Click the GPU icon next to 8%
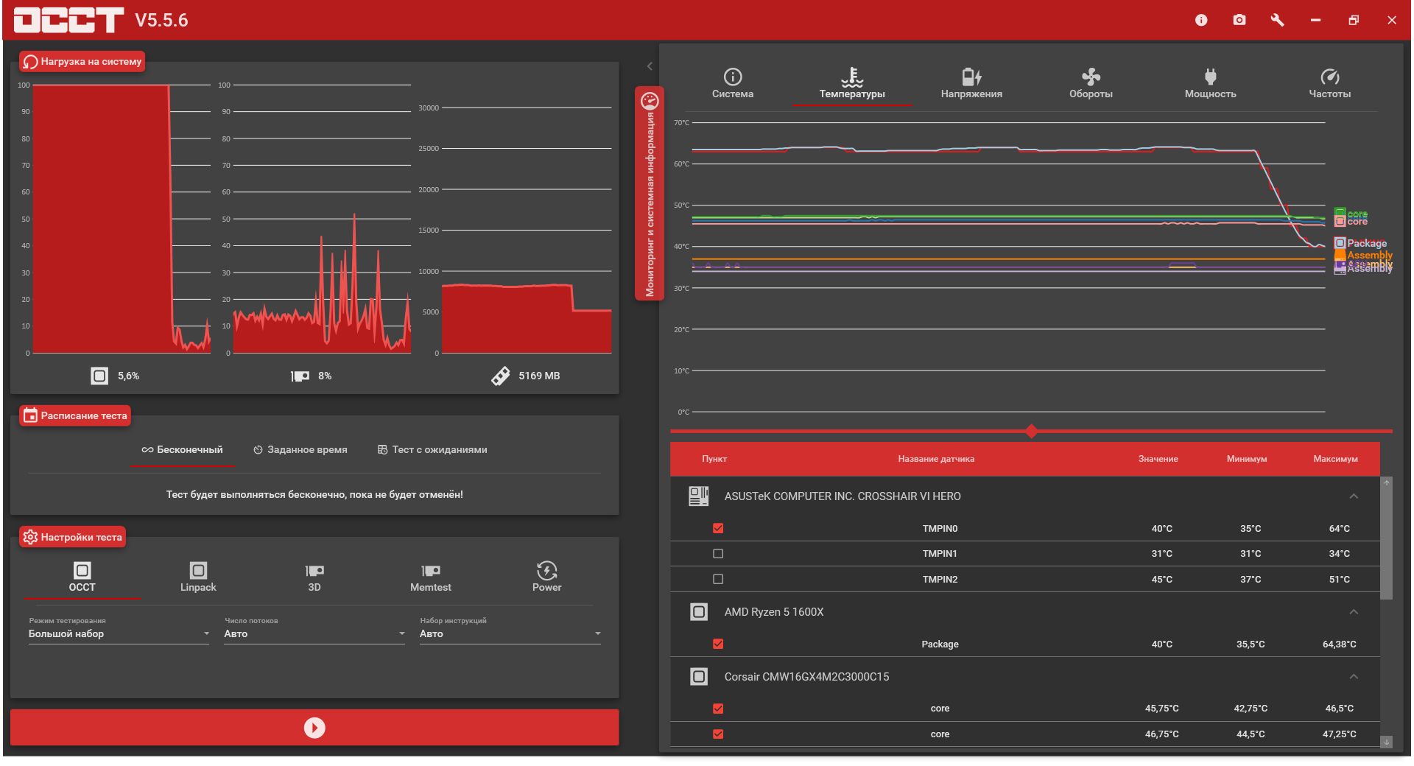This screenshot has height=766, width=1414. click(x=300, y=376)
